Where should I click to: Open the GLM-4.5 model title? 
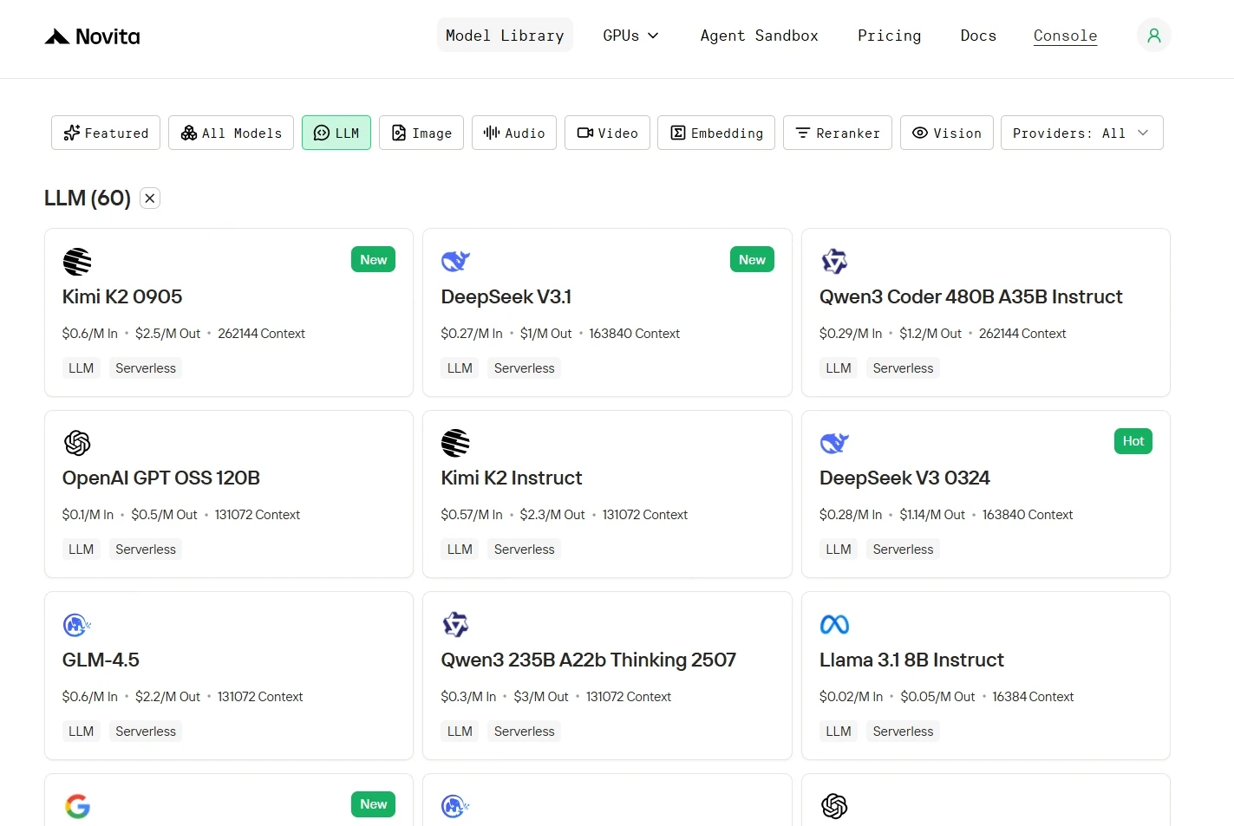101,660
